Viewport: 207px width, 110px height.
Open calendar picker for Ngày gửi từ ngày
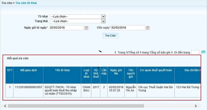[86, 28]
